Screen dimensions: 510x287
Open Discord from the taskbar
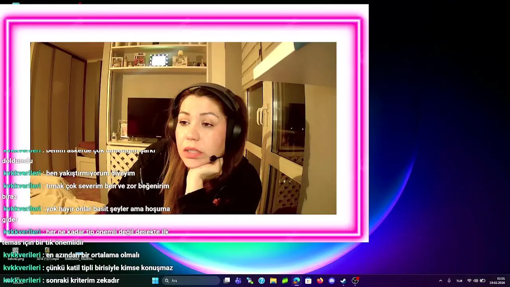[x=331, y=281]
